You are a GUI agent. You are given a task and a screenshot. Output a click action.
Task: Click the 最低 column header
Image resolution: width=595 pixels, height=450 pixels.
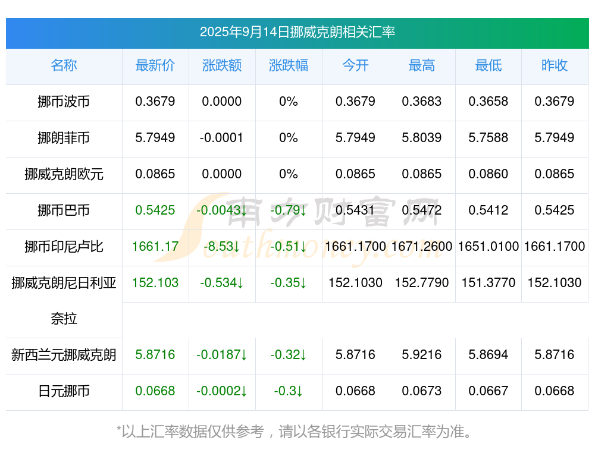[x=488, y=65]
